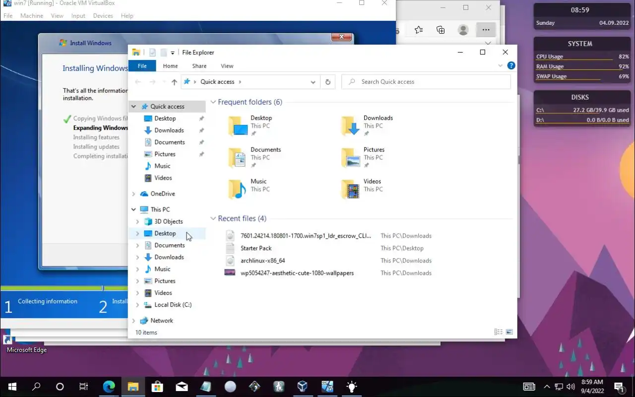
Task: Collapse the Quick access tree node
Action: click(133, 107)
